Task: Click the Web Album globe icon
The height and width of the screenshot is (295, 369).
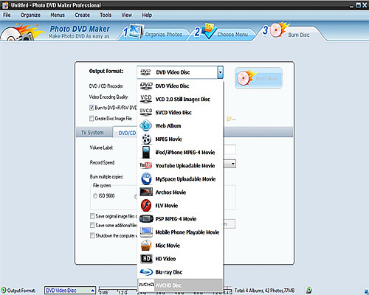Action: tap(146, 125)
